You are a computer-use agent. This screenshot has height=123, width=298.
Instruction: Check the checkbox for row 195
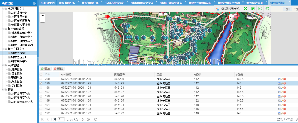[41, 101]
